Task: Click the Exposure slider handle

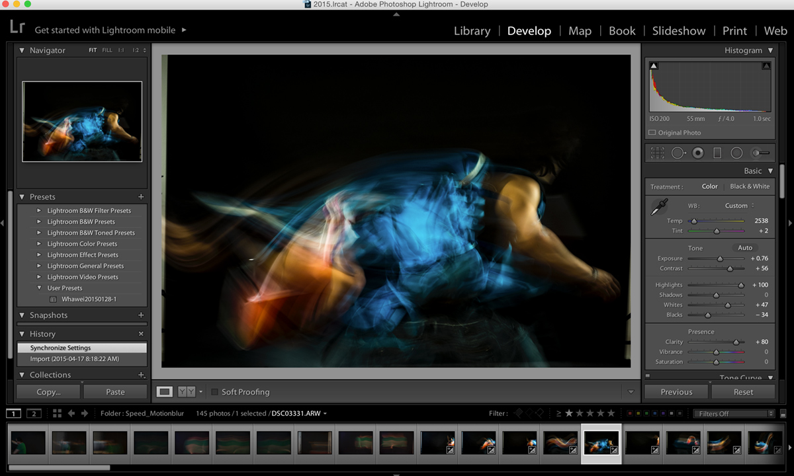Action: [720, 258]
